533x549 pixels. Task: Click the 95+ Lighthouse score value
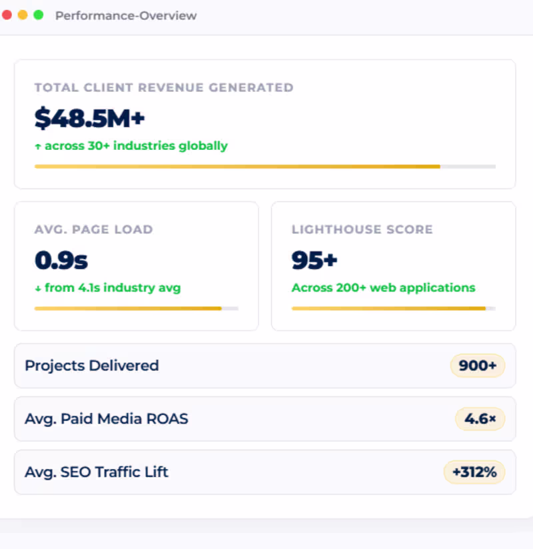(x=314, y=260)
